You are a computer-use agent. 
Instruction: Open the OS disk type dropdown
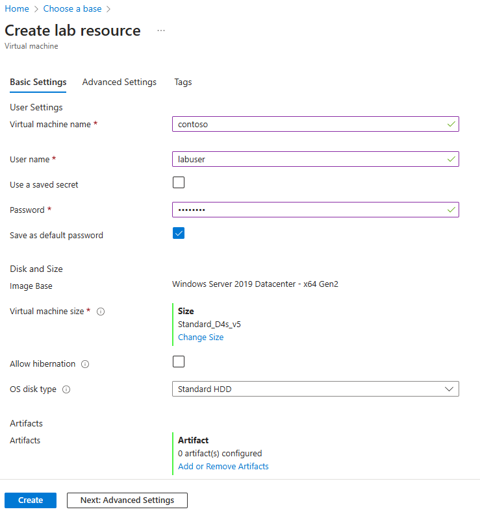(x=315, y=389)
